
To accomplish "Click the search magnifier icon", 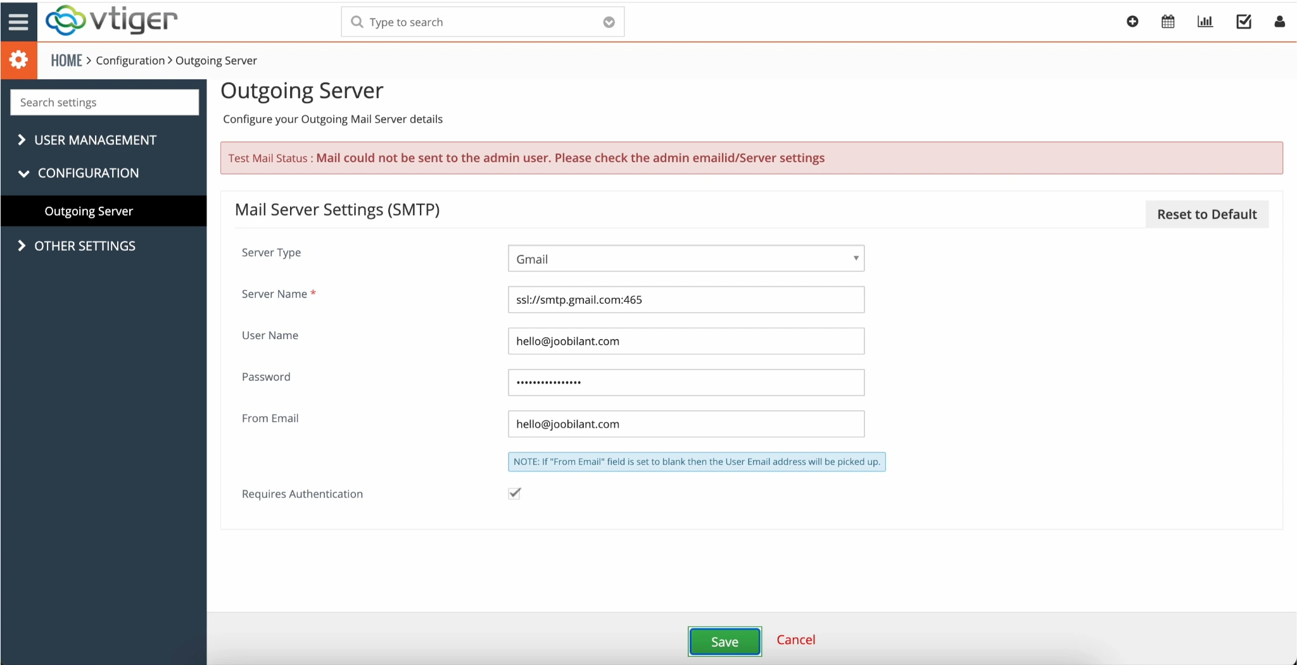I will tap(357, 22).
